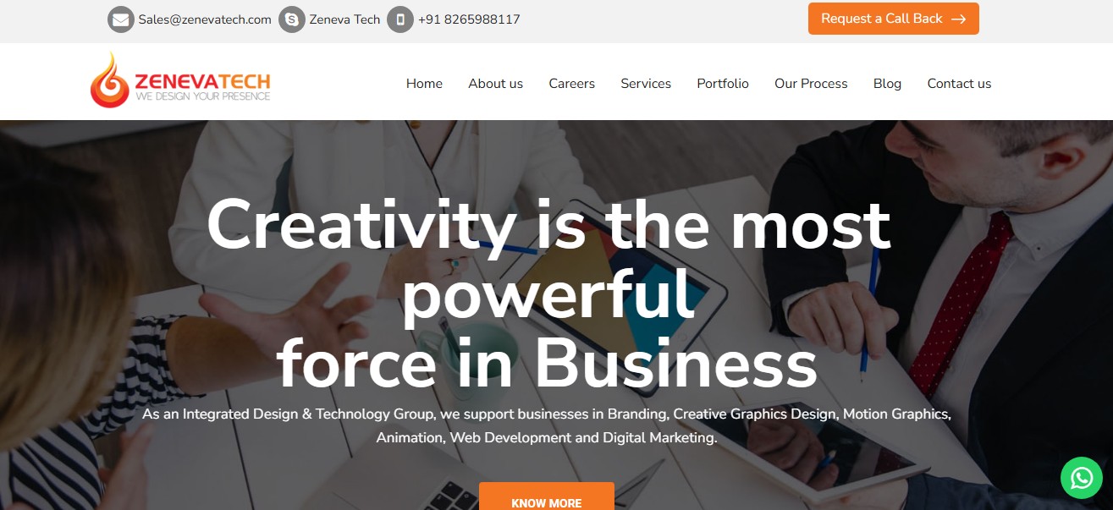Click the Sales@zenevatech.com email link
The image size is (1113, 510).
(205, 19)
